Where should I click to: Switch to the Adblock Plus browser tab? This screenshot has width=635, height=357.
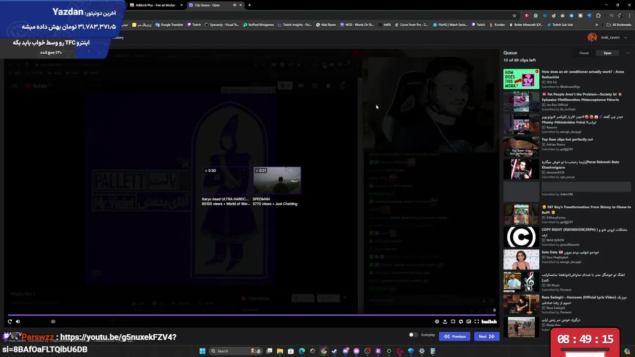coord(155,5)
